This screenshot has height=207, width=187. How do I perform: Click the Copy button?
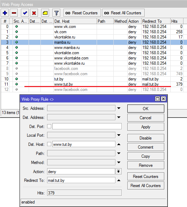[146, 156]
